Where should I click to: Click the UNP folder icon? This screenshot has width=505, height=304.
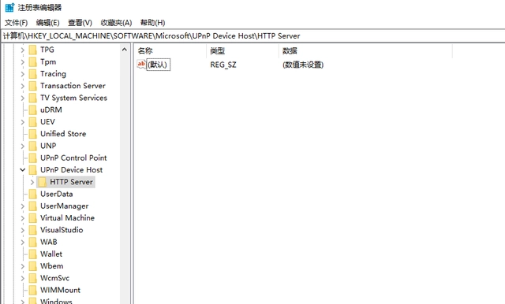[x=33, y=146]
